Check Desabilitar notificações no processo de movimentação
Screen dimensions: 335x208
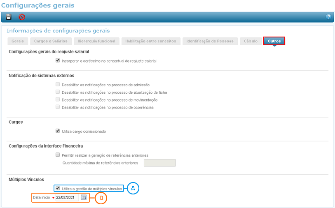click(58, 99)
